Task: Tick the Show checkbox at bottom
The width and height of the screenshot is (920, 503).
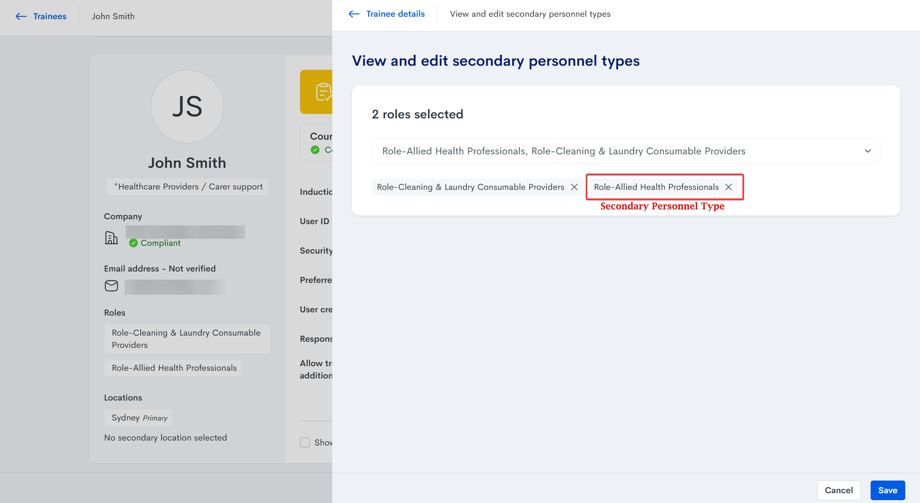Action: pos(305,443)
